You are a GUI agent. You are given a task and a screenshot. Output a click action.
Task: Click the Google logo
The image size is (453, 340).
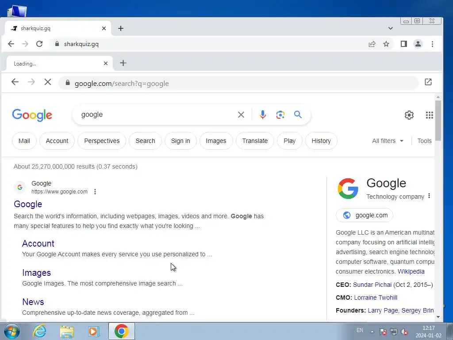32,115
